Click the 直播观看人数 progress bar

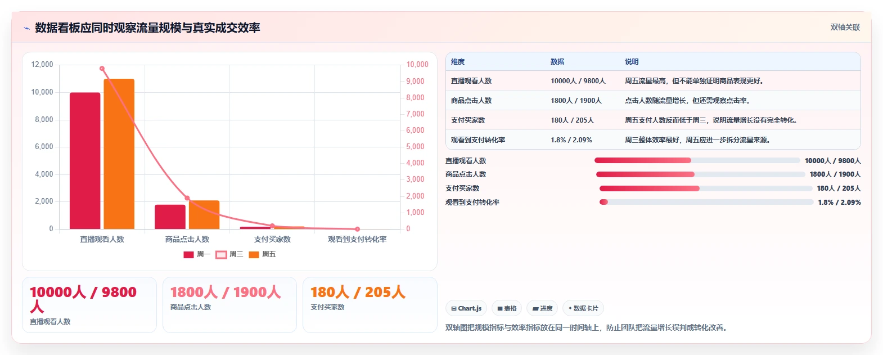coord(697,161)
